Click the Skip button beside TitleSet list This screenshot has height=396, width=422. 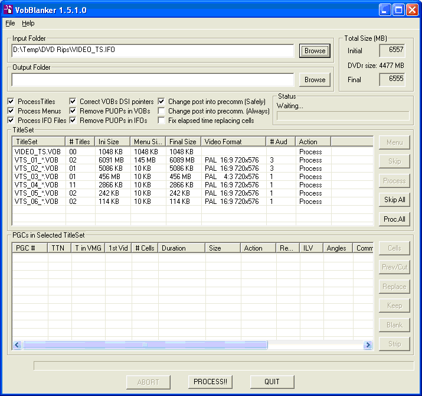click(x=394, y=161)
